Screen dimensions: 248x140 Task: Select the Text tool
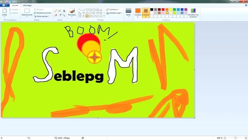(x=64, y=11)
